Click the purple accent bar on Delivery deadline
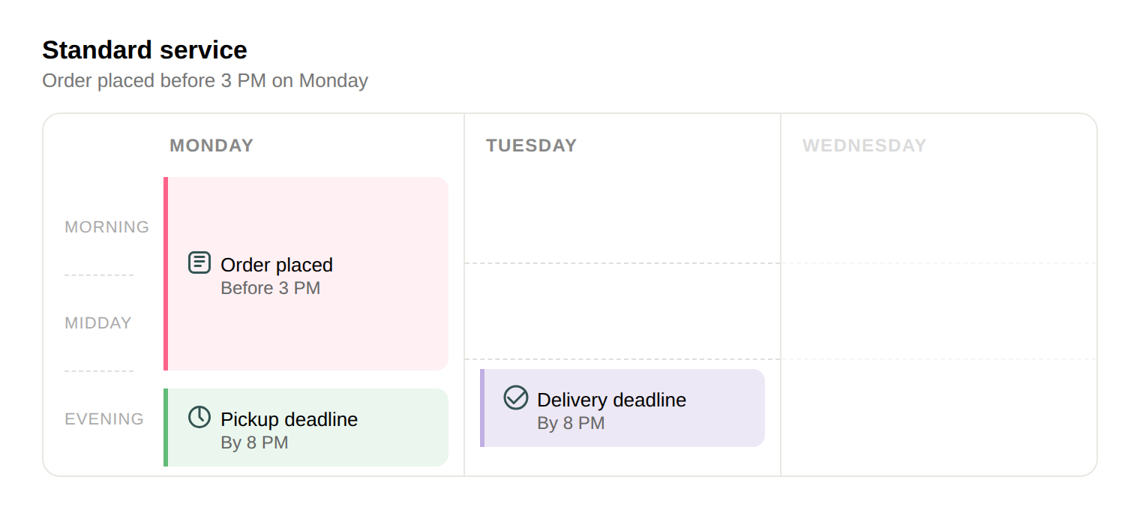1140x513 pixels. [482, 408]
